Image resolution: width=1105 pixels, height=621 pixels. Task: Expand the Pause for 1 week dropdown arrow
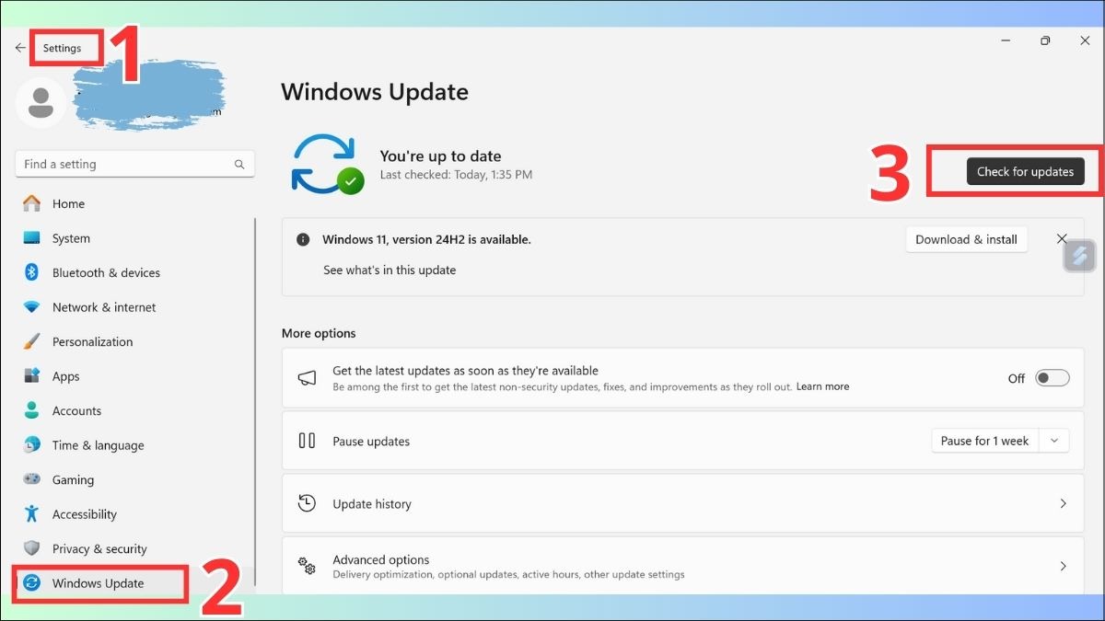click(1054, 441)
